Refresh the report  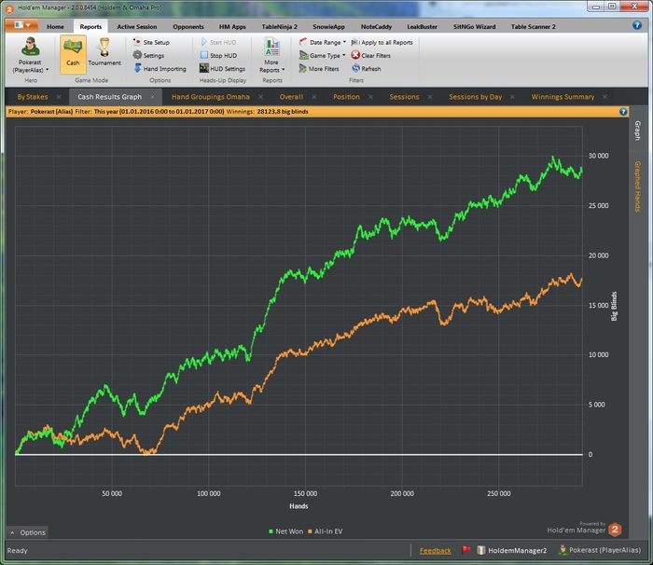pos(367,68)
